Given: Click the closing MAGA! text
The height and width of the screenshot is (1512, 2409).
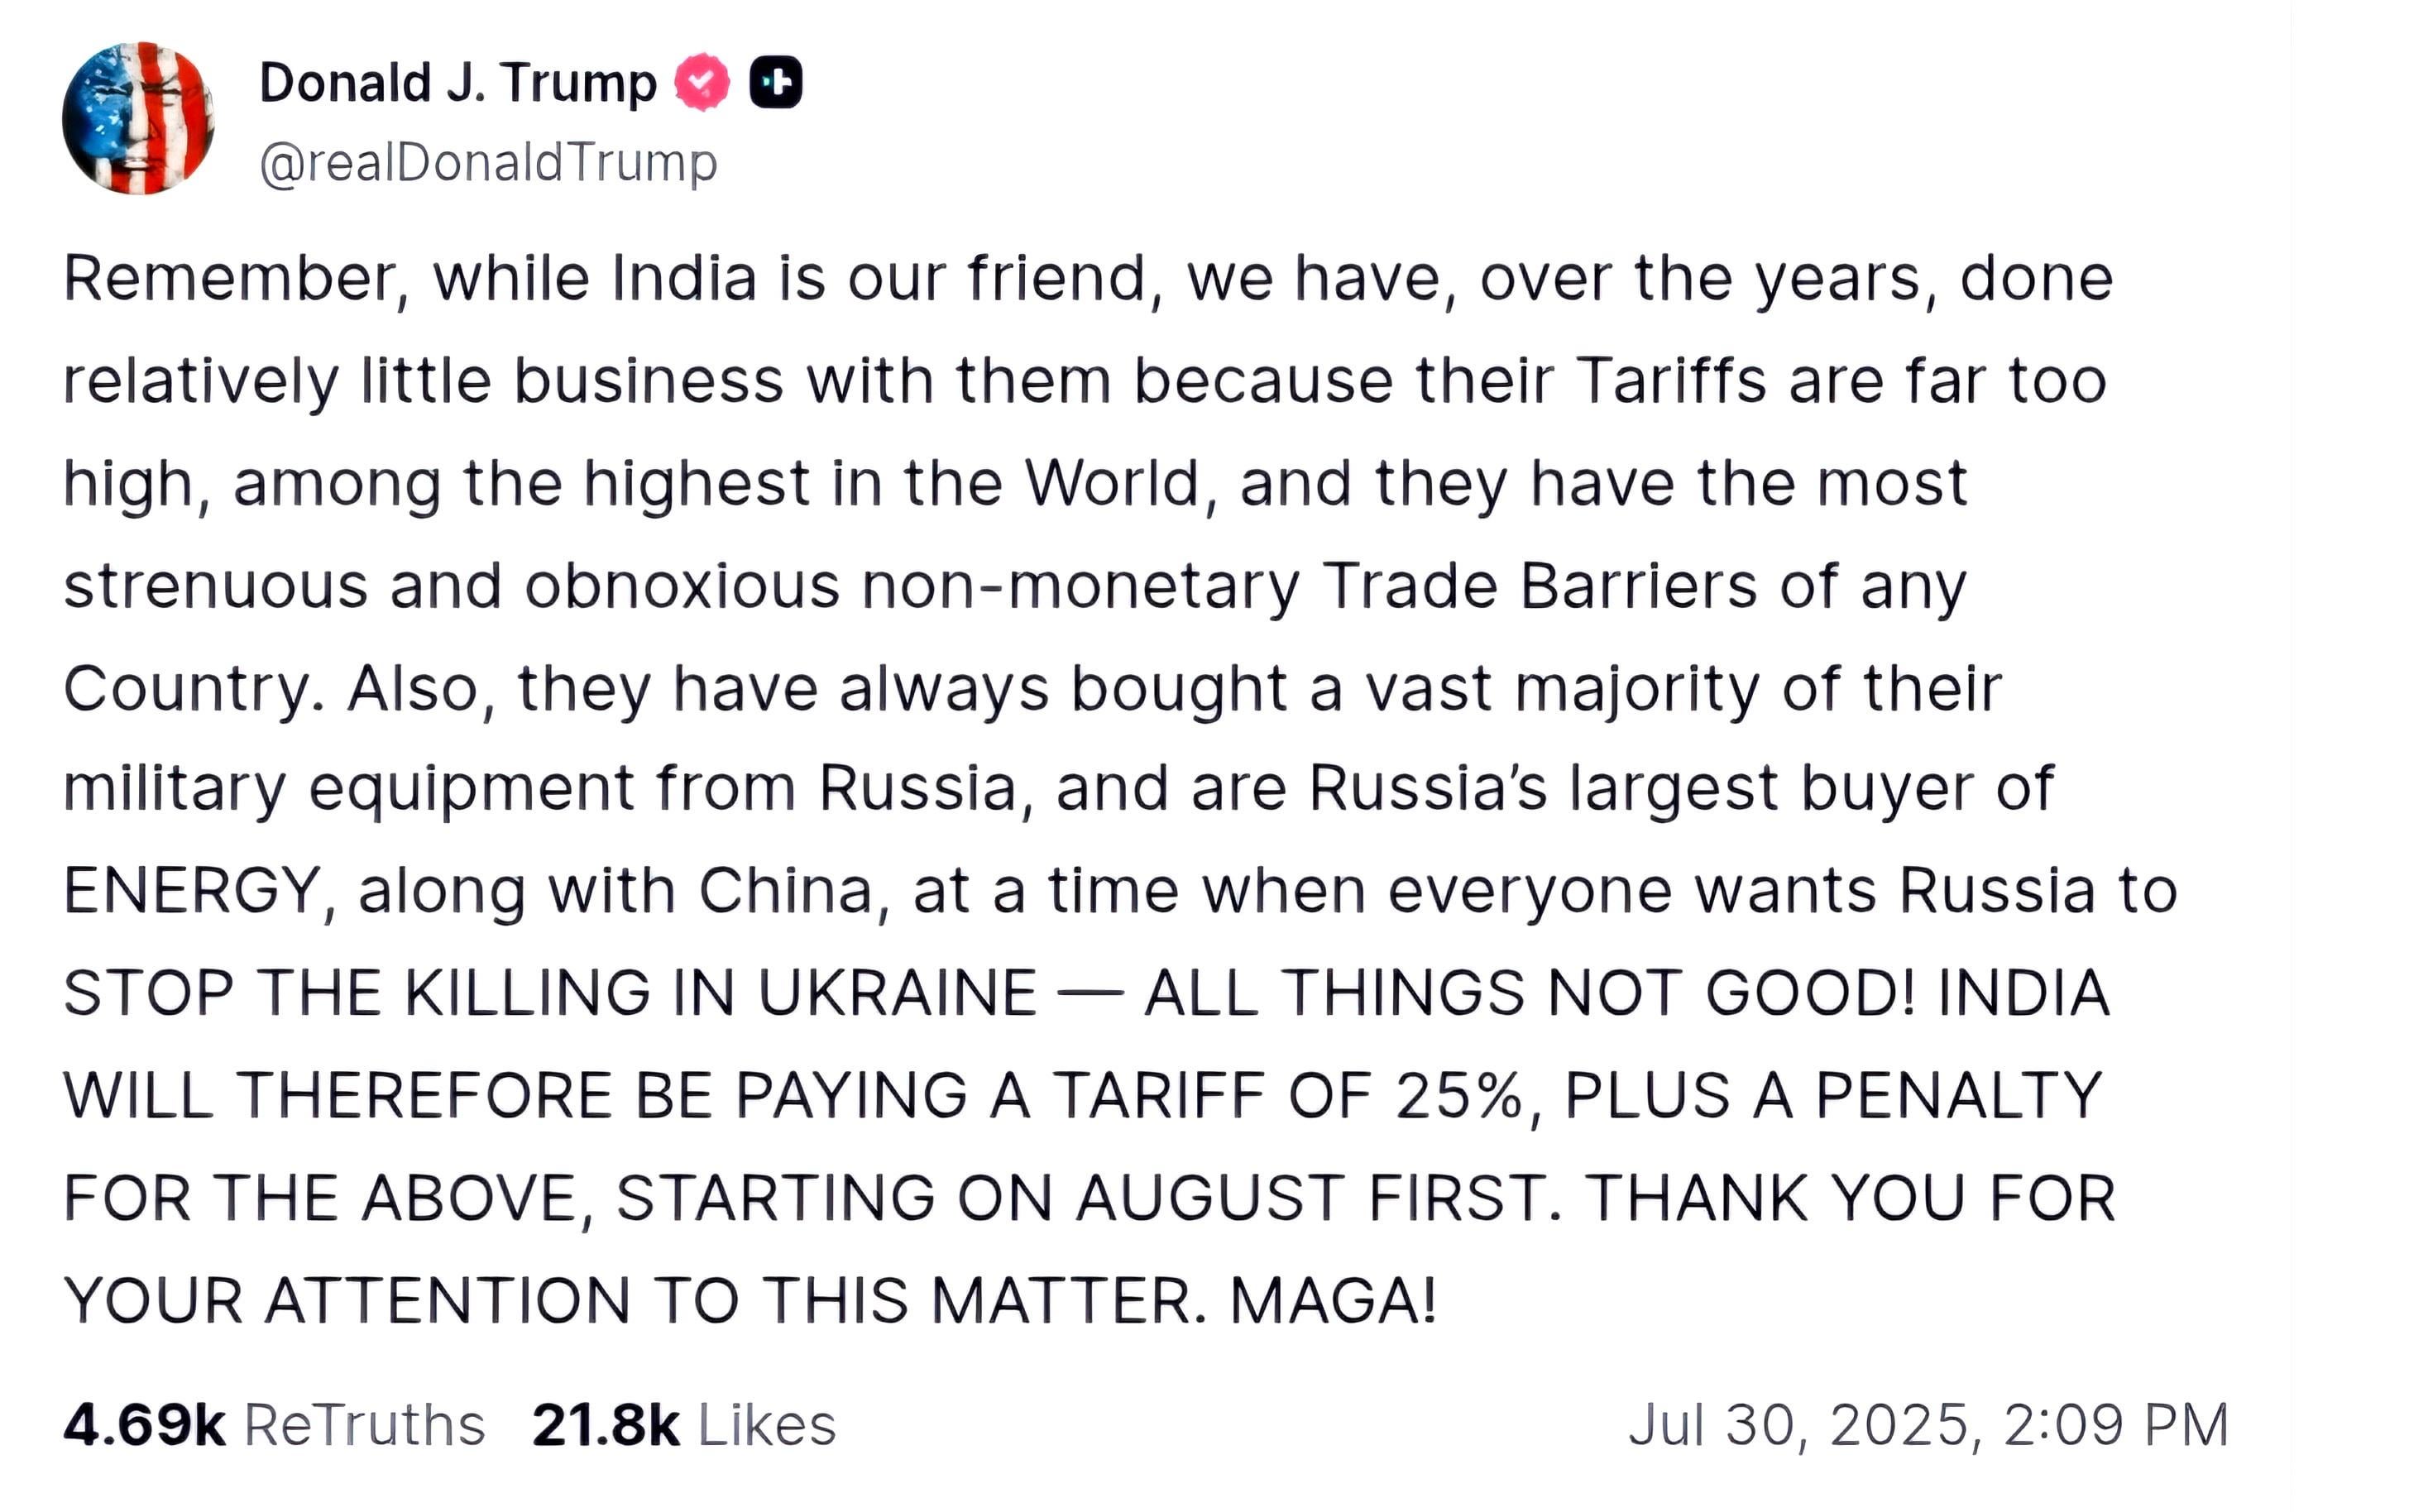Looking at the screenshot, I should 1333,1300.
